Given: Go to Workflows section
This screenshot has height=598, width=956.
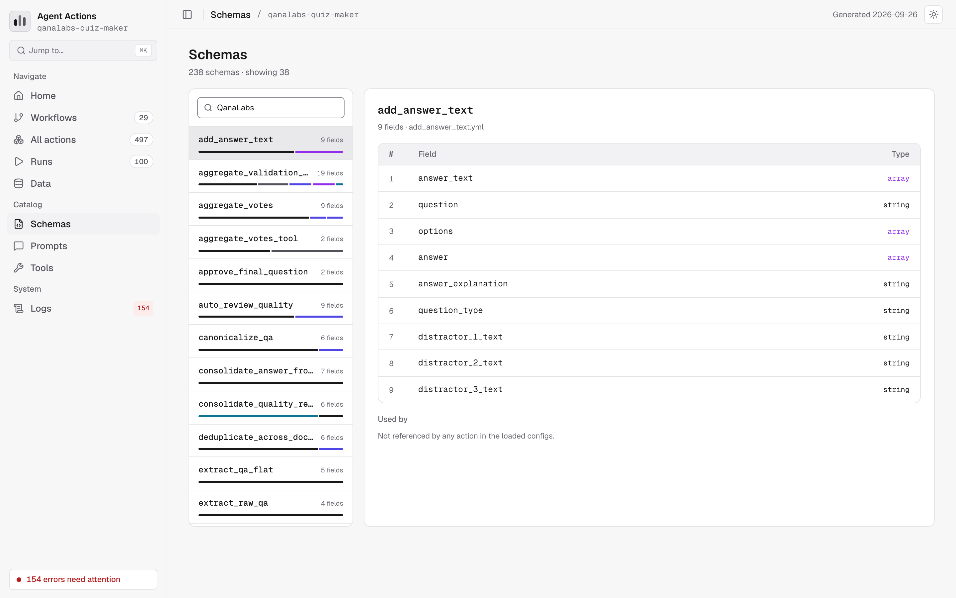Looking at the screenshot, I should coord(83,118).
